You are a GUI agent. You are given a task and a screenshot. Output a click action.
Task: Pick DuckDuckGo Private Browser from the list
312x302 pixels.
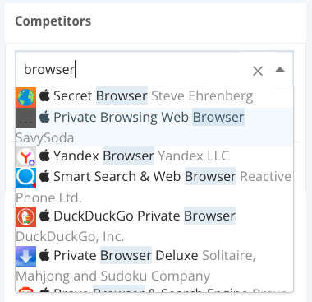tap(154, 225)
